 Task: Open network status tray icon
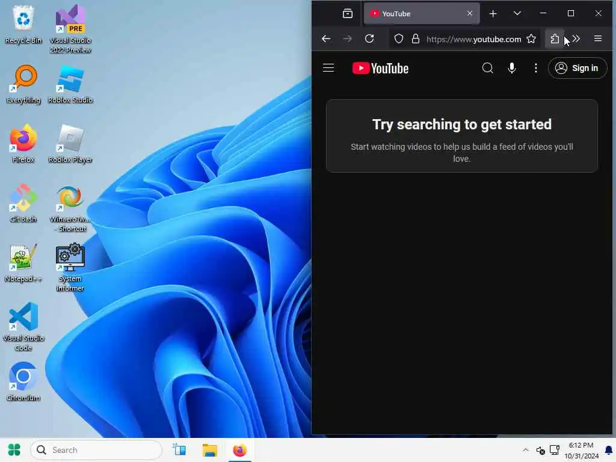point(554,450)
